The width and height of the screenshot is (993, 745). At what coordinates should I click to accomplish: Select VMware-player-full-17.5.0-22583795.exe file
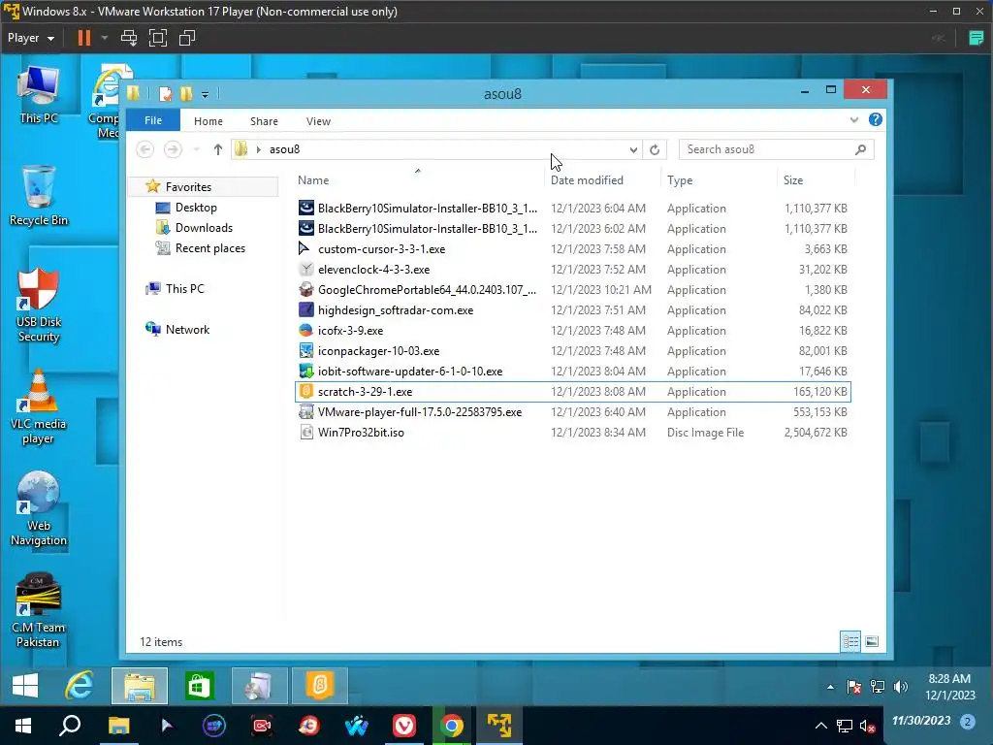(573, 411)
